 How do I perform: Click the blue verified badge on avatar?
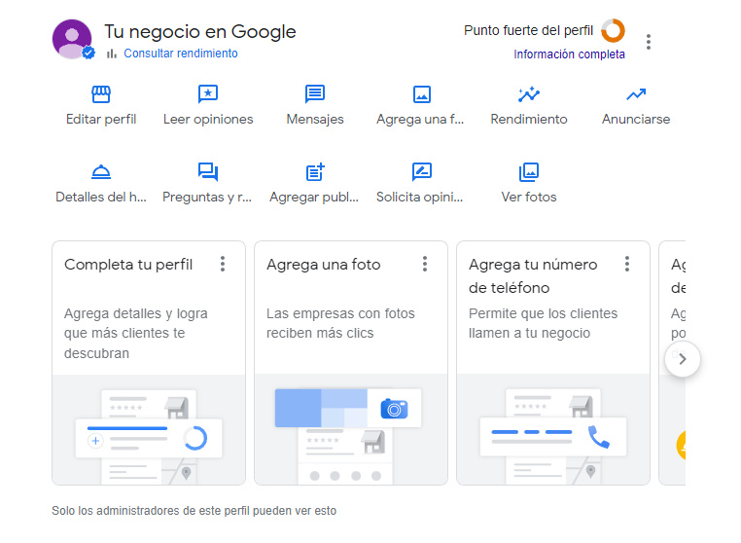pyautogui.click(x=88, y=53)
